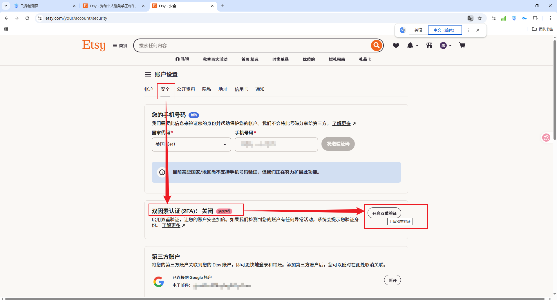Image resolution: width=557 pixels, height=300 pixels.
Task: Open the apps grid in bookmarks bar
Action: point(6,29)
